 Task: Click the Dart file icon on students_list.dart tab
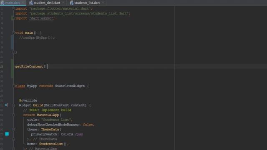tap(71, 3)
